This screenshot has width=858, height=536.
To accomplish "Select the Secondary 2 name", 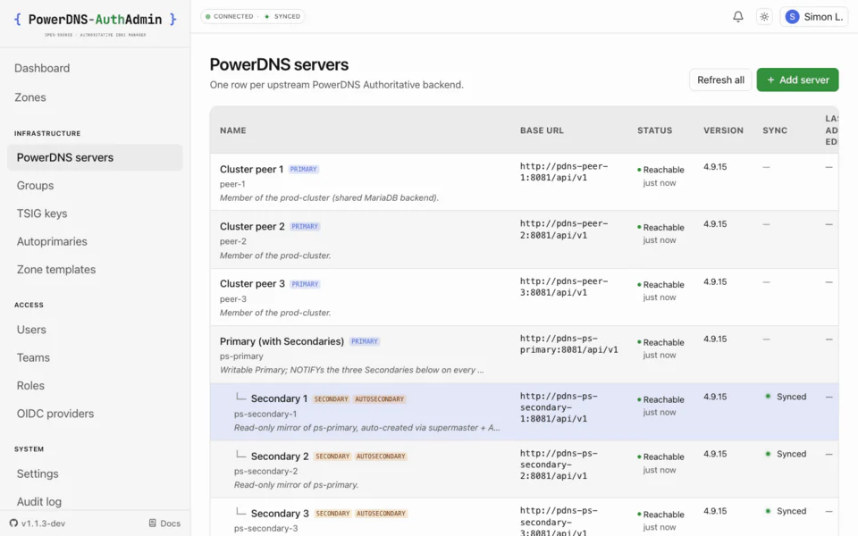I will (x=280, y=456).
